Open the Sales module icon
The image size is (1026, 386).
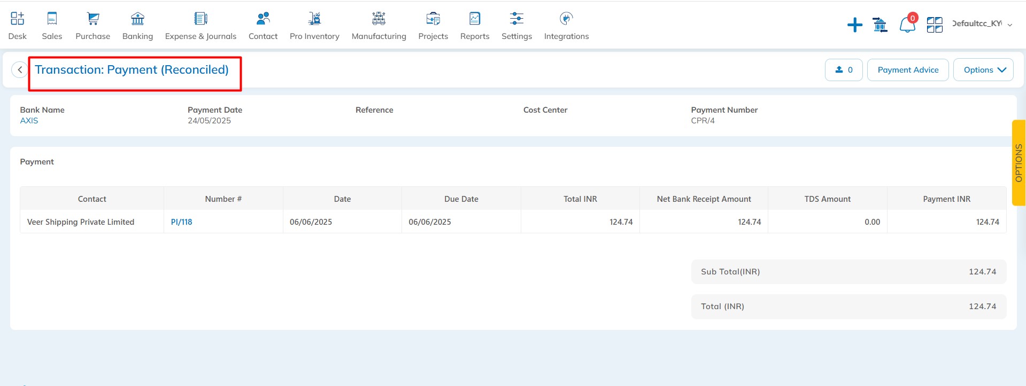pyautogui.click(x=52, y=19)
